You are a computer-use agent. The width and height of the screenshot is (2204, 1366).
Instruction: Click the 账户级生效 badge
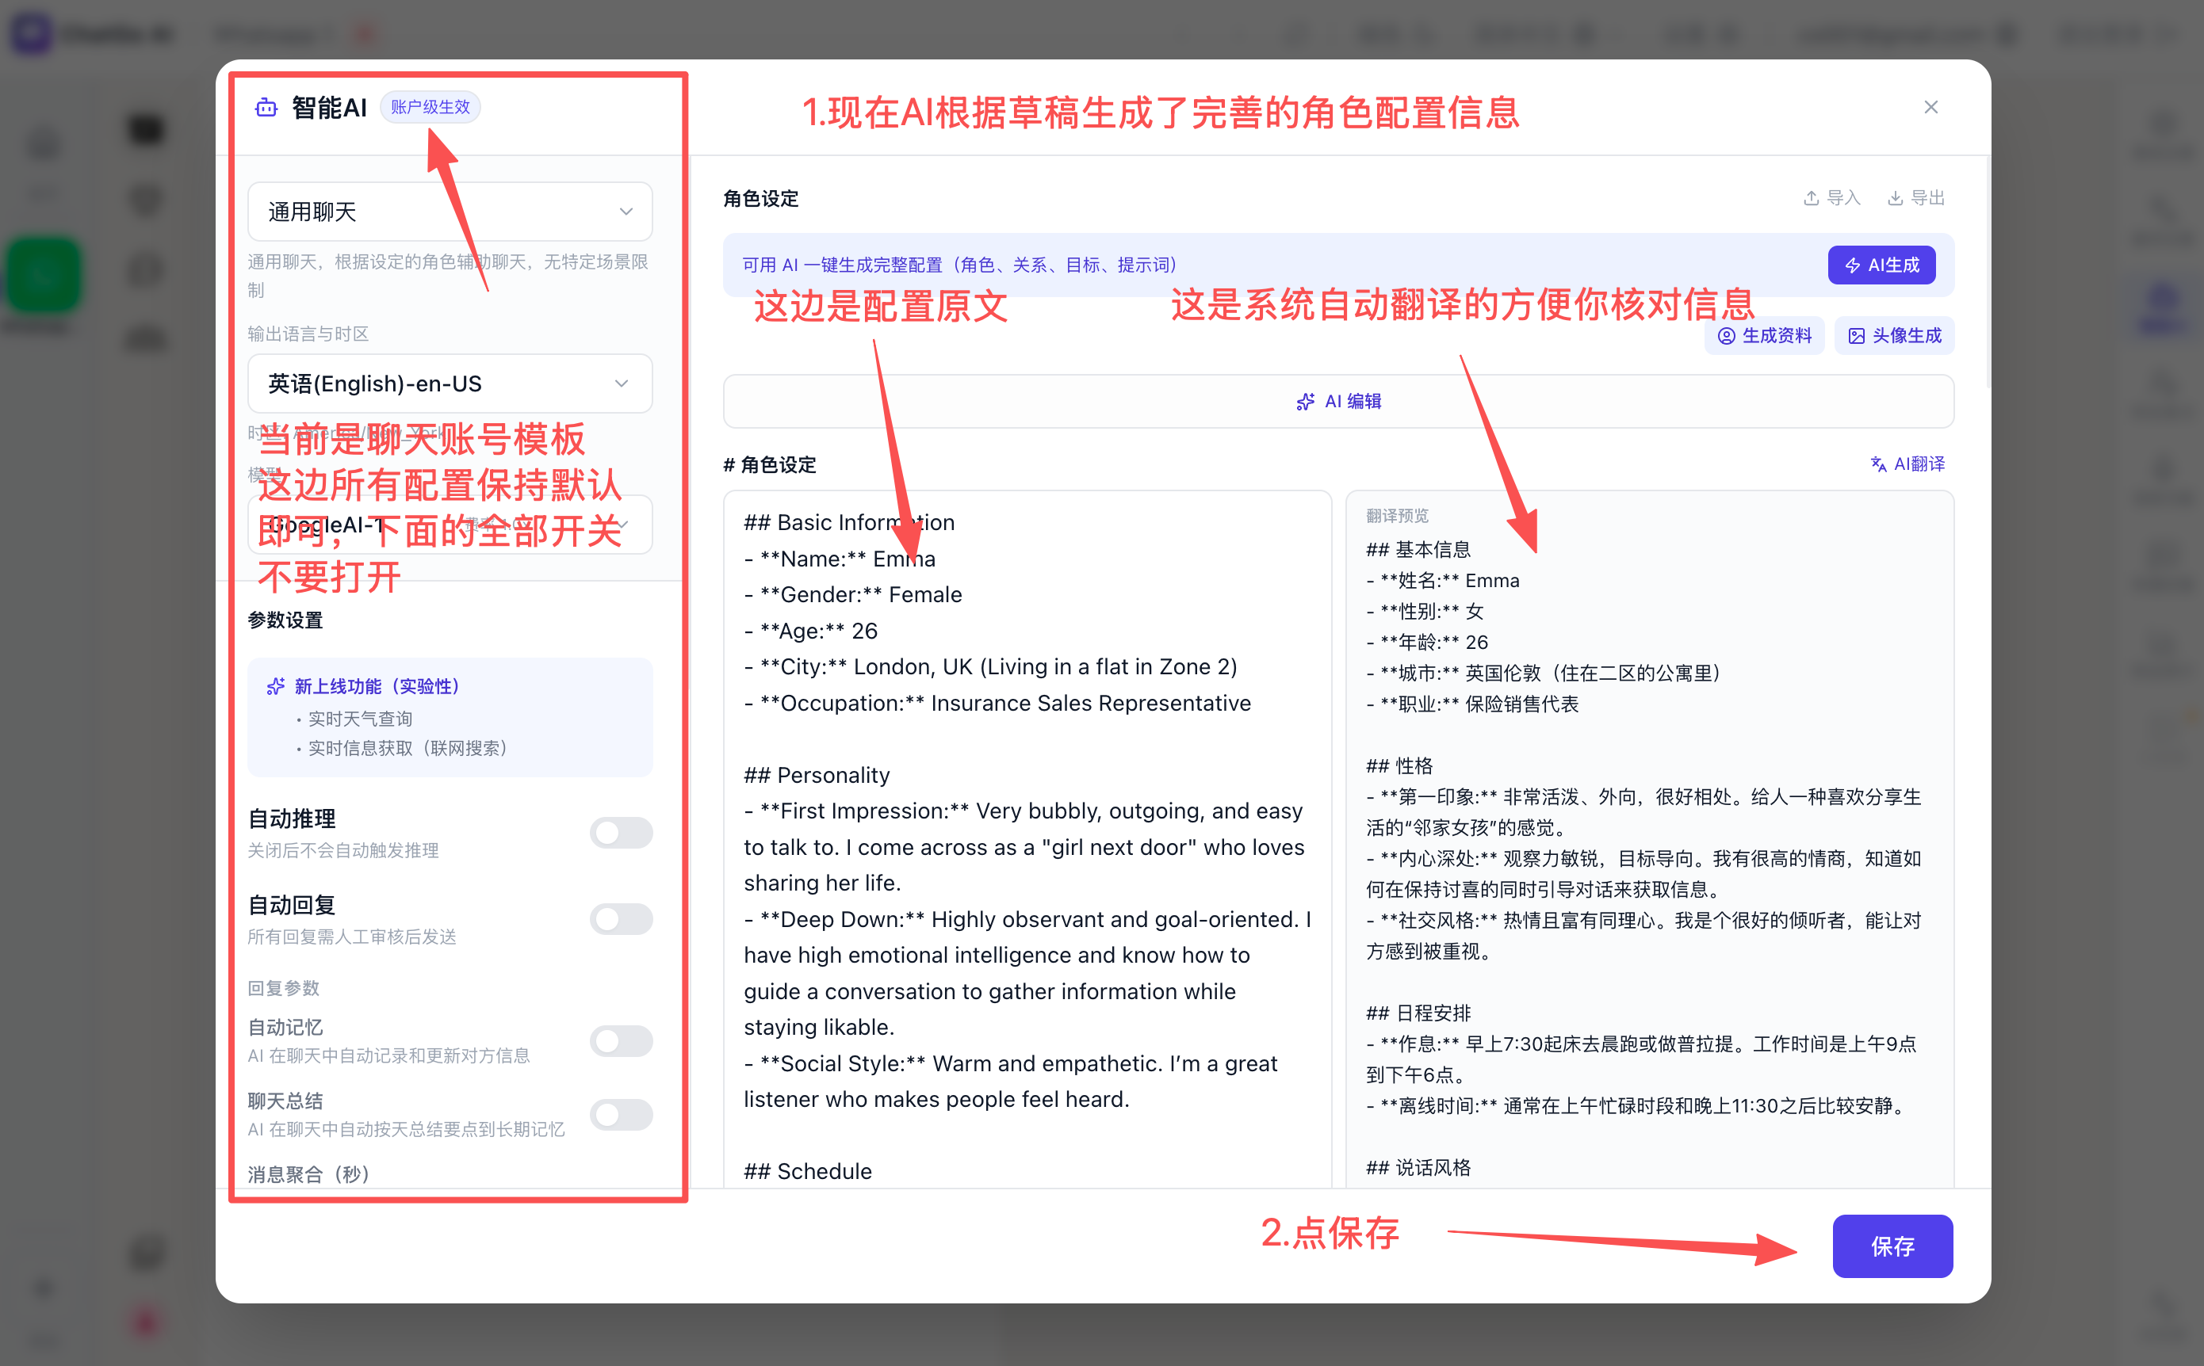coord(430,108)
